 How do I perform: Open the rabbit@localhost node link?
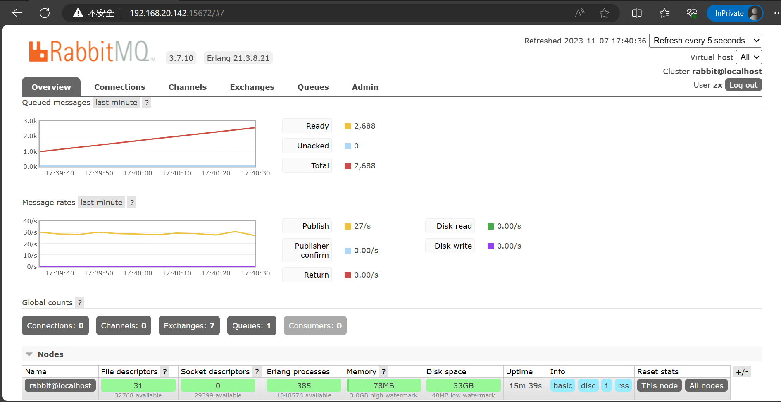click(x=60, y=385)
